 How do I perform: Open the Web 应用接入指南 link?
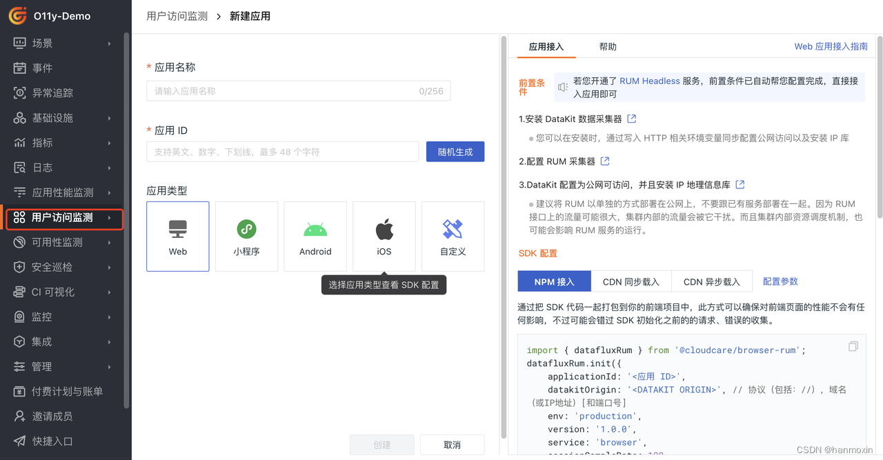(832, 46)
